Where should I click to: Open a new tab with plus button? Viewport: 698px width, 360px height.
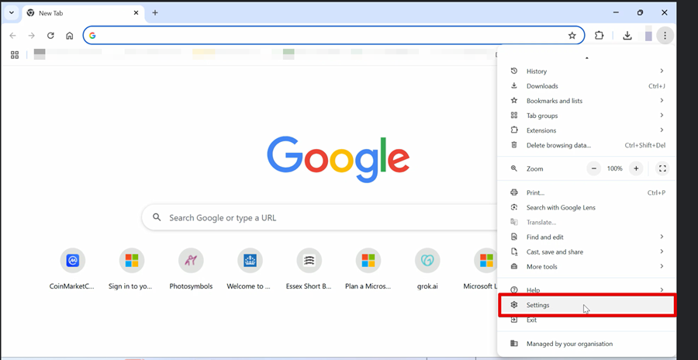155,13
